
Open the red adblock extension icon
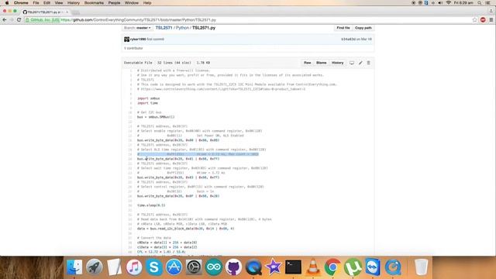pyautogui.click(x=483, y=19)
